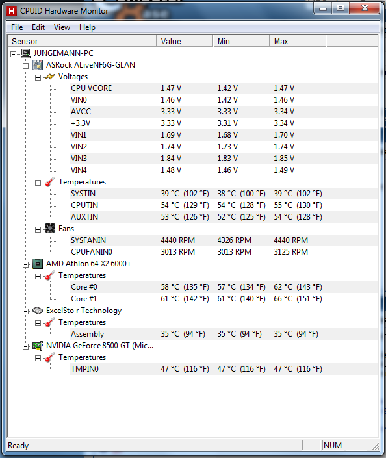
Task: Collapse the Voltages section
Action: pos(38,77)
